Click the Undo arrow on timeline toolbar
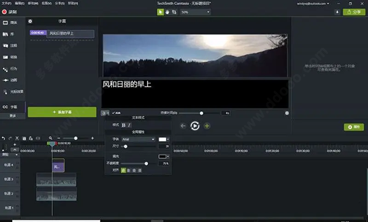The width and height of the screenshot is (368, 222). (3, 138)
